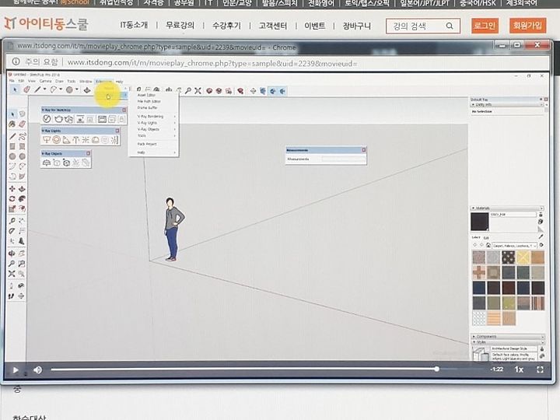This screenshot has width=560, height=420.
Task: Add a V-Ray Dome Light
Action: (95, 140)
